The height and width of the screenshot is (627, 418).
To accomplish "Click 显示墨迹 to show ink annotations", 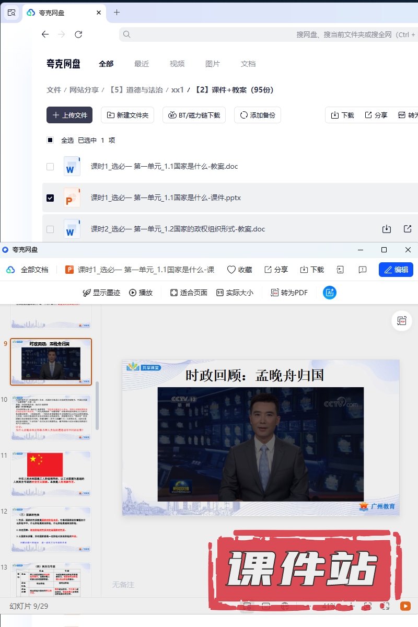I will [x=101, y=293].
